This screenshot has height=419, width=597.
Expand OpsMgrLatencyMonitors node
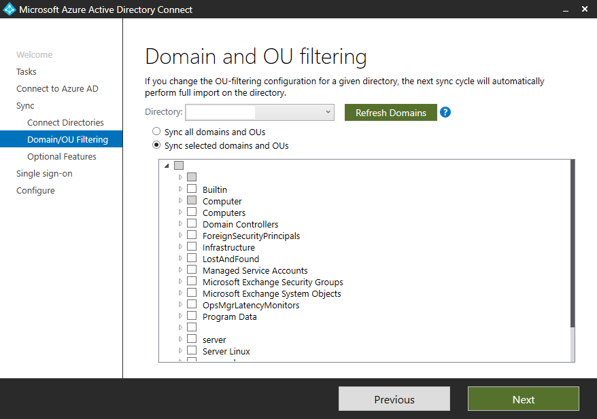[x=180, y=304]
